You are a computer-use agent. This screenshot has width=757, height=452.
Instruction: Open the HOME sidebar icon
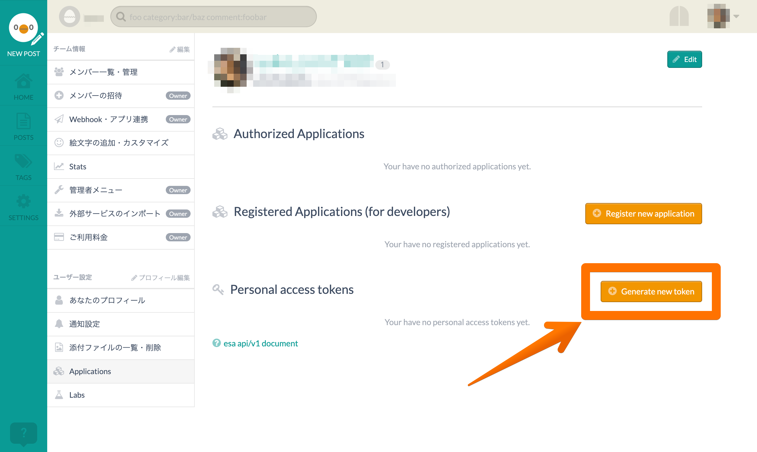[x=23, y=82]
